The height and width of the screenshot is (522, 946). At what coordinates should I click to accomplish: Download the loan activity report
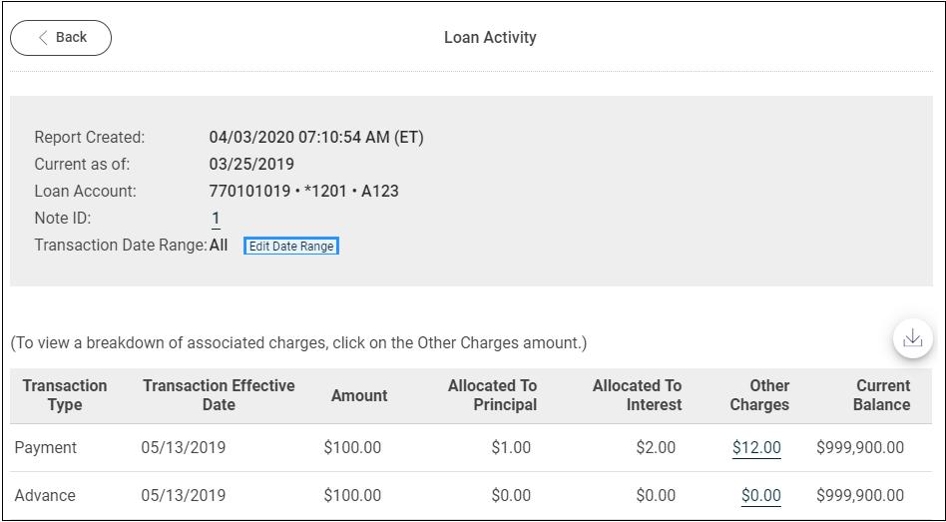pyautogui.click(x=912, y=339)
